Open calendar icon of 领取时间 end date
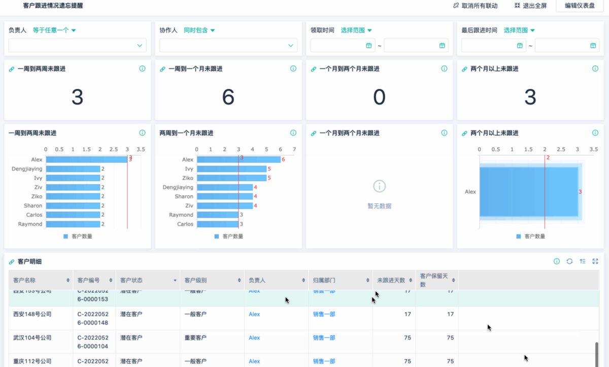609x367 pixels. pyautogui.click(x=442, y=46)
